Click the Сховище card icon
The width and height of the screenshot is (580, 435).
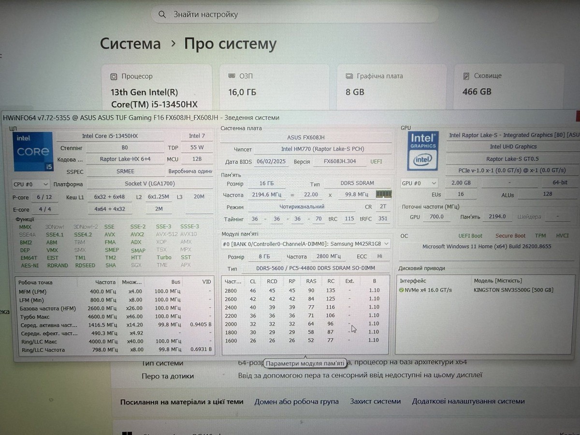(466, 76)
